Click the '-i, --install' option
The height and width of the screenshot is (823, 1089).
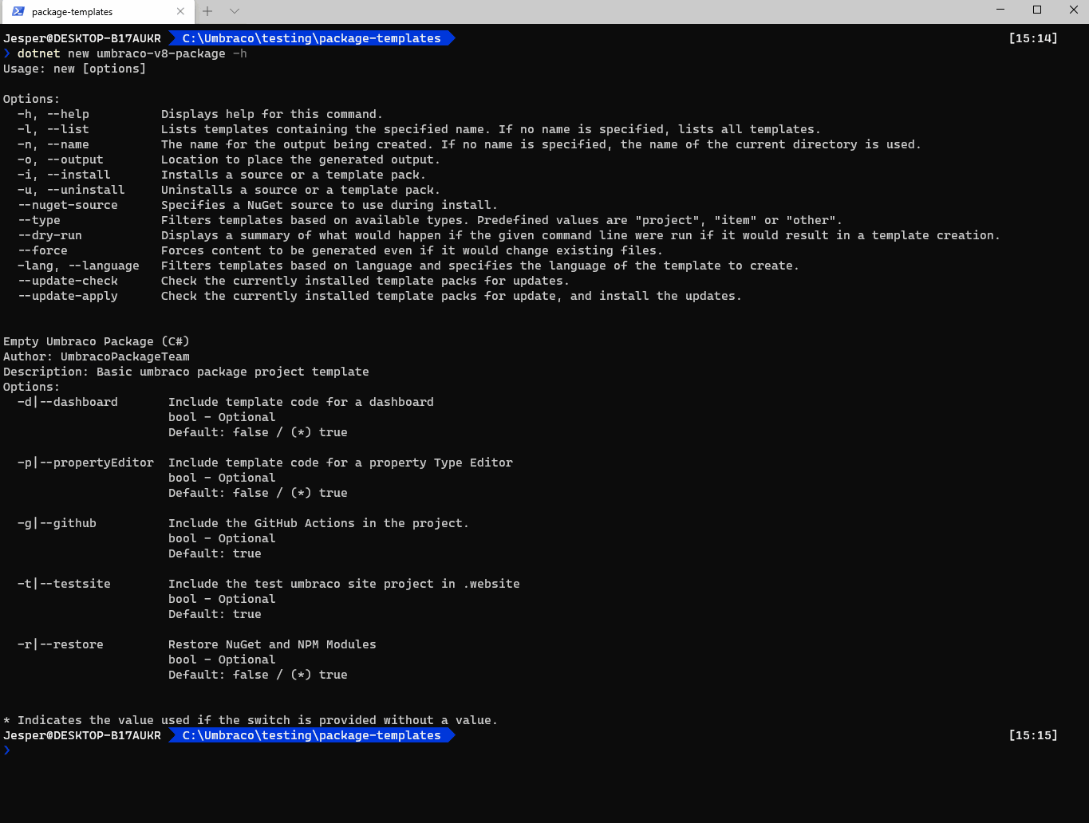pos(64,175)
